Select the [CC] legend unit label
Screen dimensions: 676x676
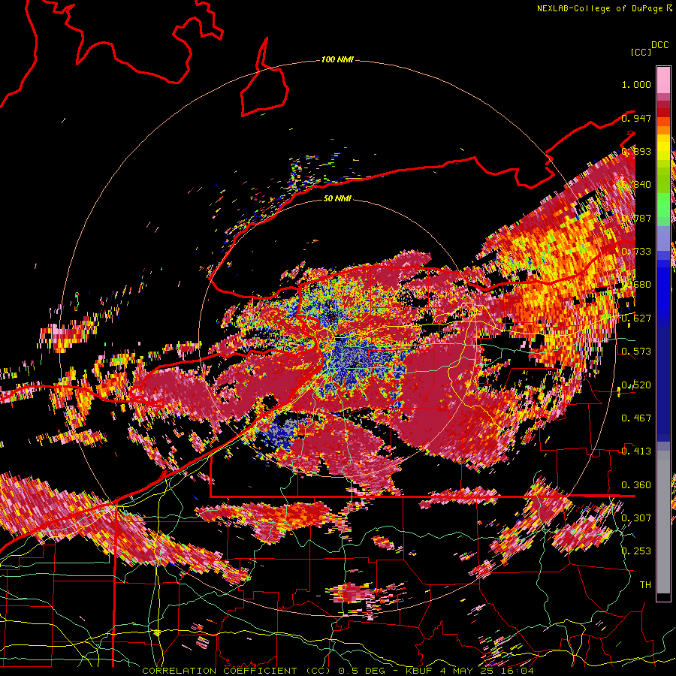[x=641, y=52]
